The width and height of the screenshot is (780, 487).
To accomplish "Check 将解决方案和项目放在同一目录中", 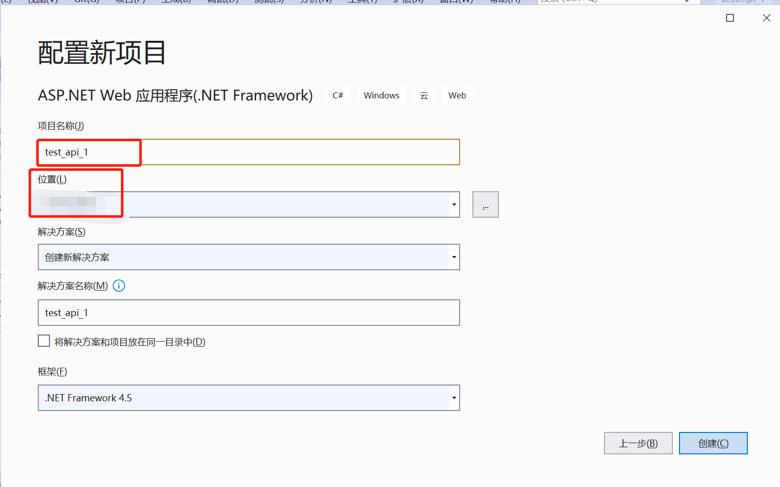I will (44, 340).
